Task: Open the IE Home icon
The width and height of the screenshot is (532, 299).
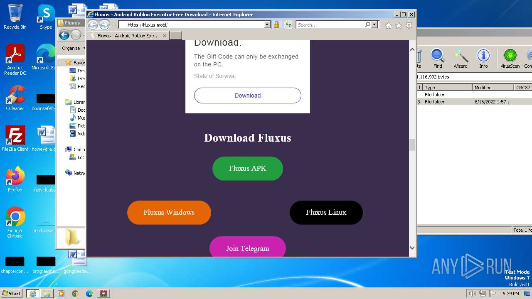Action: (x=388, y=25)
